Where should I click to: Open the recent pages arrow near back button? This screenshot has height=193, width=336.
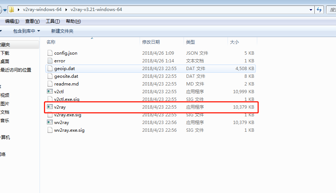5,10
